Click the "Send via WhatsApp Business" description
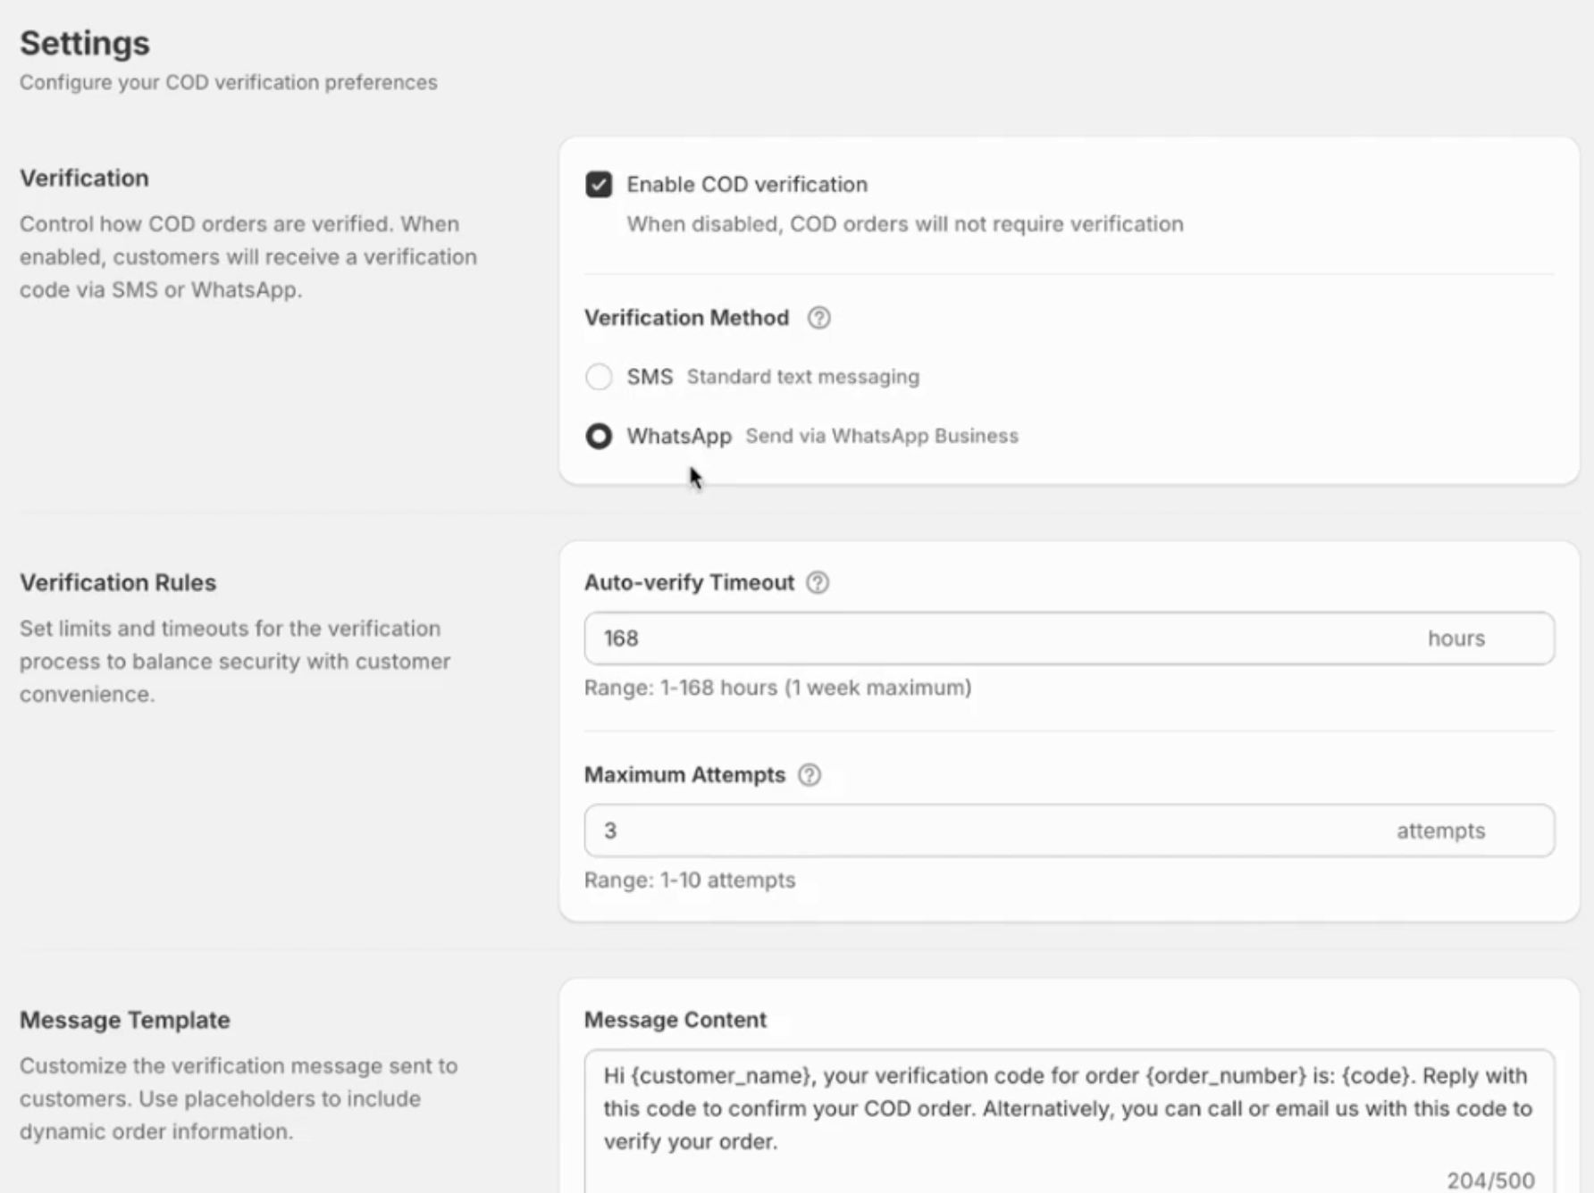This screenshot has width=1594, height=1193. click(x=882, y=436)
